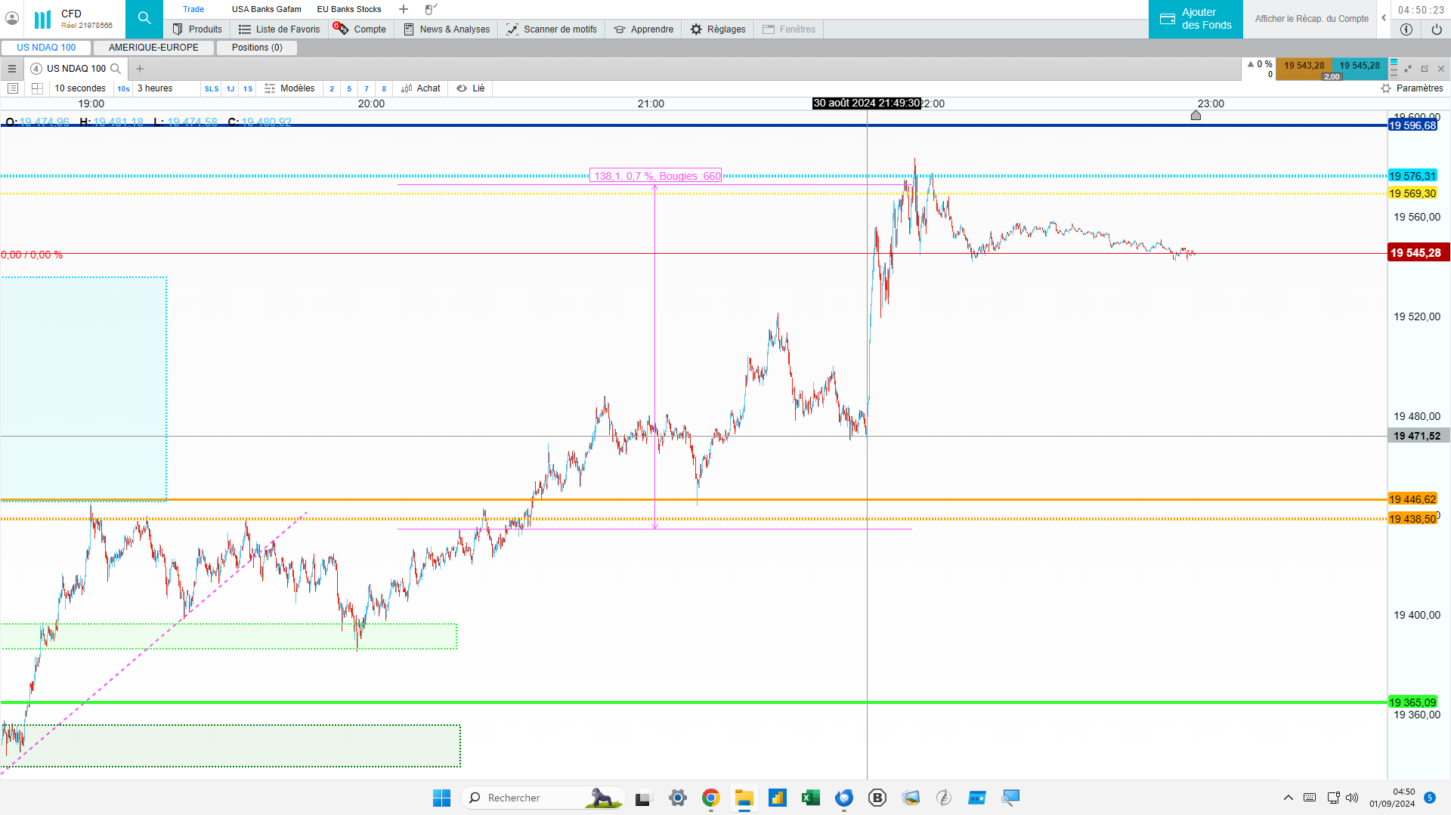Click the measurement label 138,1, 0,7 %
1451x815 pixels.
[656, 176]
